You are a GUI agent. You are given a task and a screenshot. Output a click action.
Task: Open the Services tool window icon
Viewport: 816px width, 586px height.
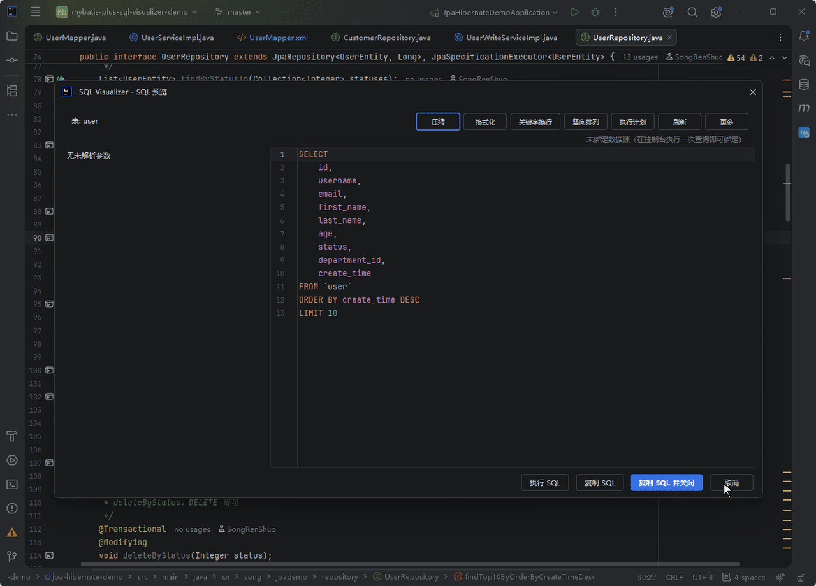[12, 460]
